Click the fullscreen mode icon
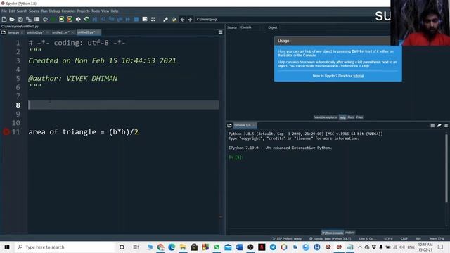 tap(153, 19)
